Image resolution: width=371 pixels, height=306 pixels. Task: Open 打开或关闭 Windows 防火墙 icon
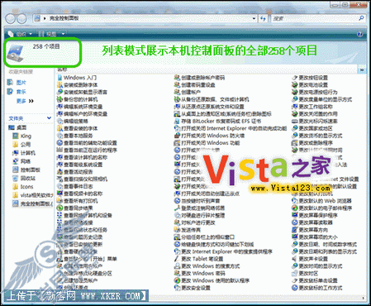[x=177, y=136]
